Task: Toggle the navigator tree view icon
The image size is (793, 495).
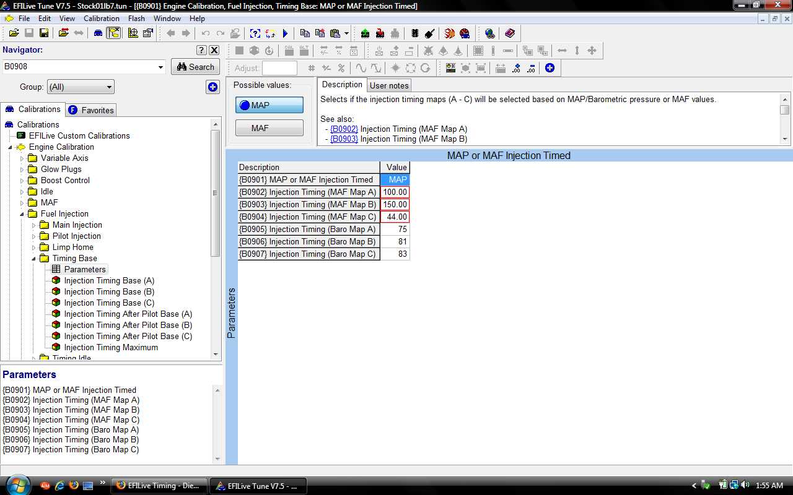Action: pos(113,33)
